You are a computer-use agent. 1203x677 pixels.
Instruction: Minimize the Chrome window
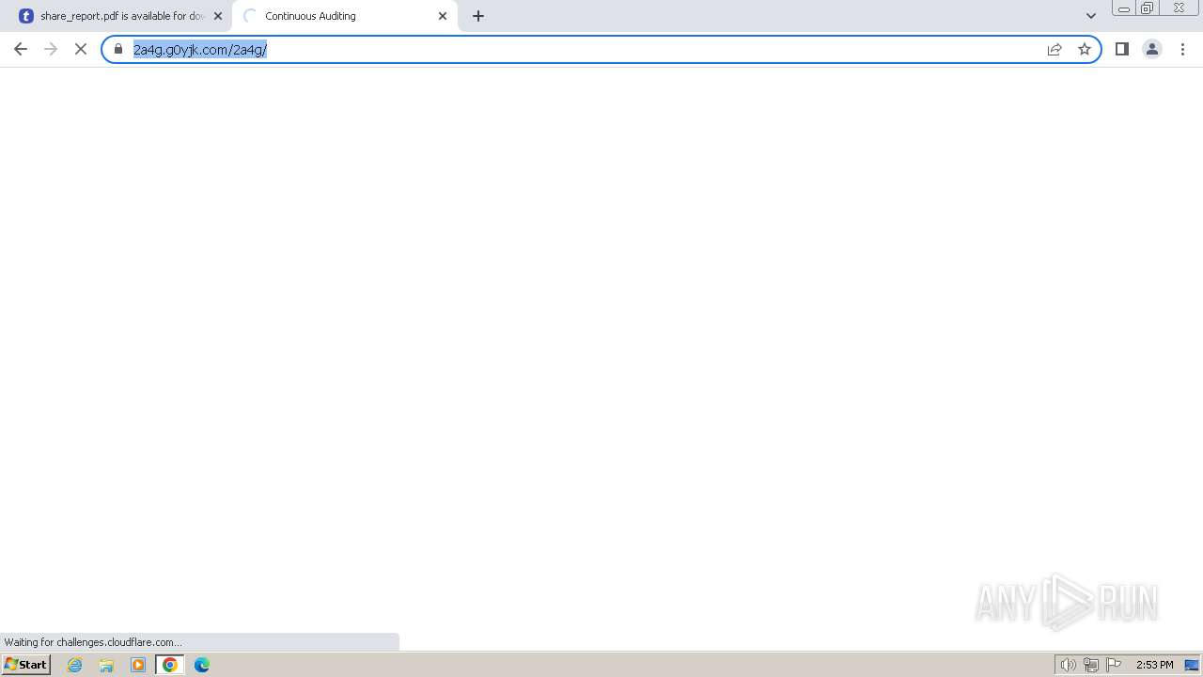(1124, 8)
